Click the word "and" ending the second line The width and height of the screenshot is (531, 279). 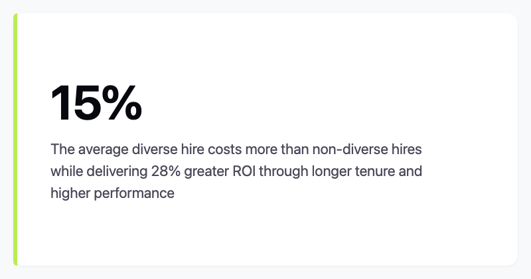click(412, 171)
